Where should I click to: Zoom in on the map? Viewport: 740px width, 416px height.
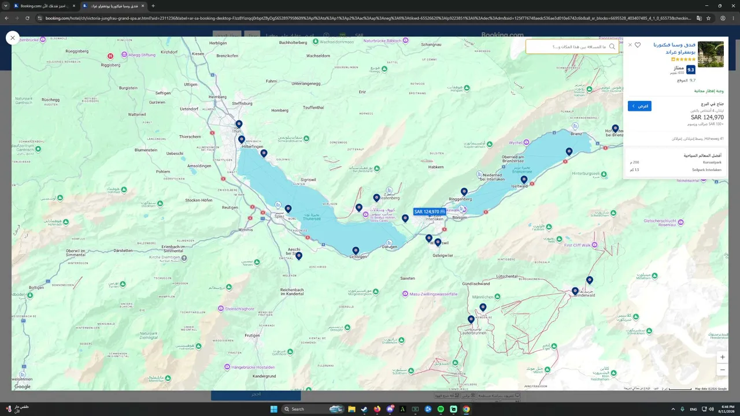[722, 357]
